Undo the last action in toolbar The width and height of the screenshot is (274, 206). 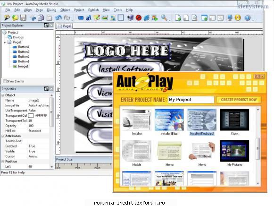[x=58, y=17]
